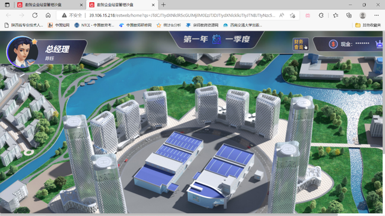Open the collections icon
Screen dimensions: 385x216
(x=349, y=16)
